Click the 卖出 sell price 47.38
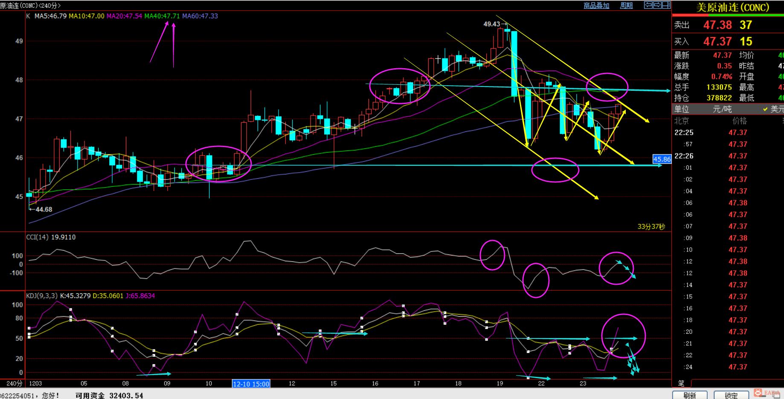The height and width of the screenshot is (399, 784). click(x=717, y=25)
